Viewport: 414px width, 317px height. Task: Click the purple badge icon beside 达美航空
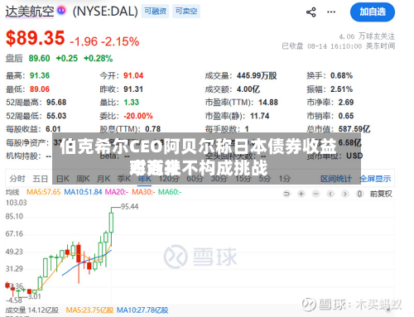61,11
